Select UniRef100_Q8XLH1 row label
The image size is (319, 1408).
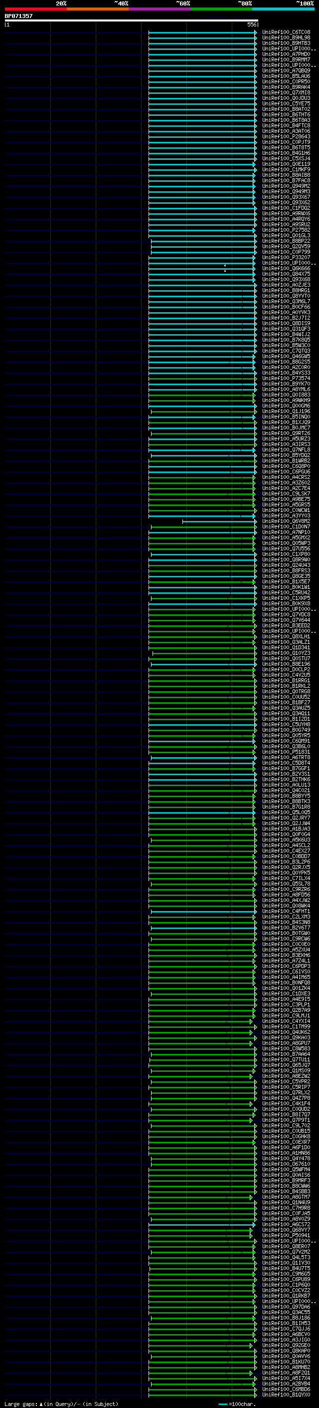pyautogui.click(x=286, y=636)
